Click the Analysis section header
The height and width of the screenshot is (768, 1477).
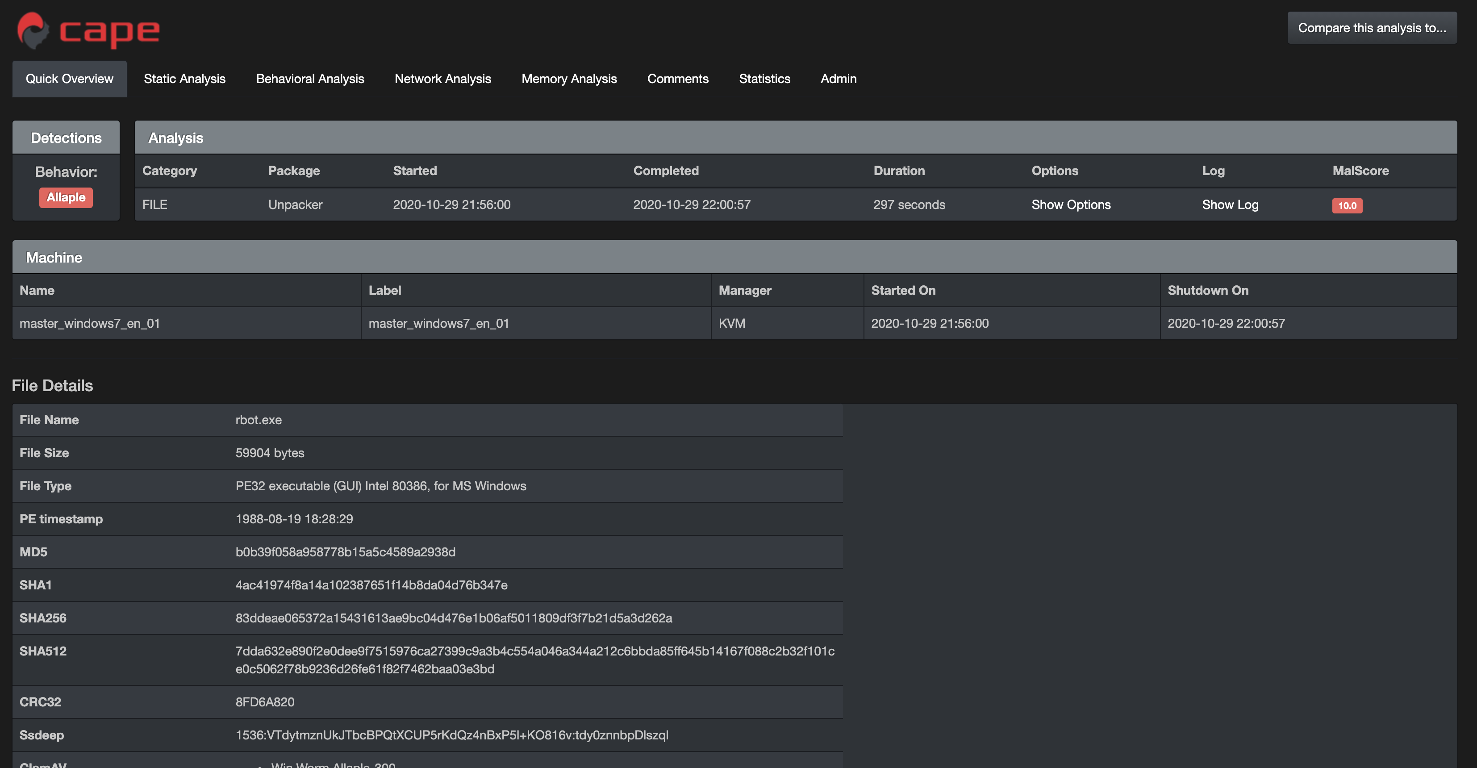click(175, 138)
